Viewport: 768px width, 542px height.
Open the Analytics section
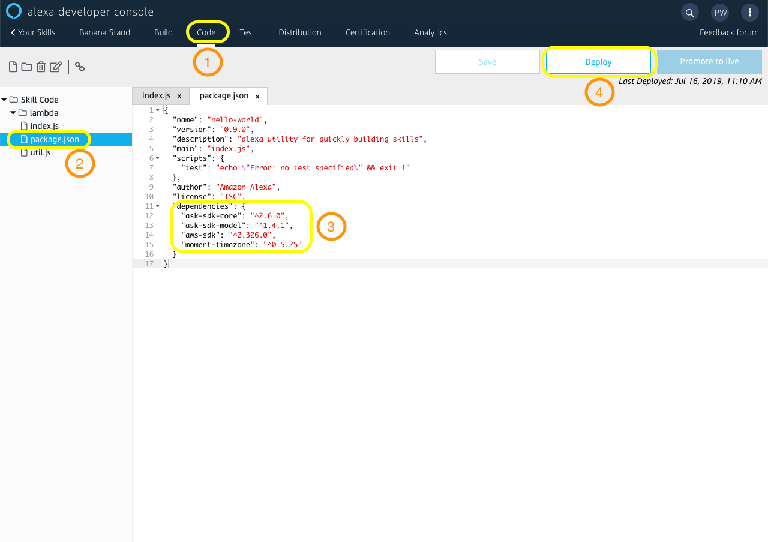430,32
